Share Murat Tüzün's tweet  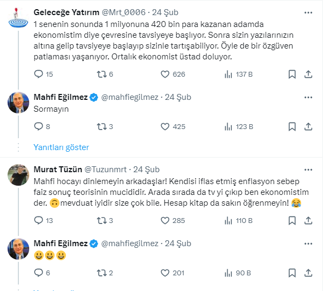(308, 220)
